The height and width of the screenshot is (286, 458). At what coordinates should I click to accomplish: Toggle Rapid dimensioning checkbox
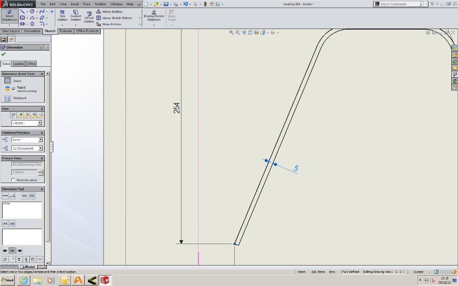tap(14, 89)
